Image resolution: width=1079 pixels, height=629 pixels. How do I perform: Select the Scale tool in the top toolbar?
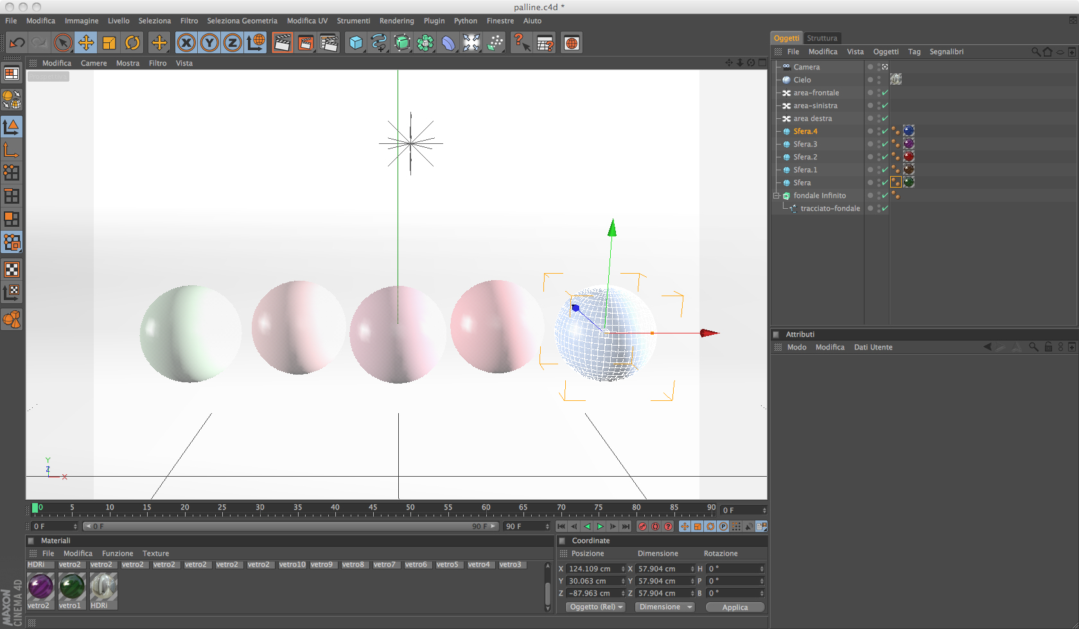pyautogui.click(x=109, y=43)
